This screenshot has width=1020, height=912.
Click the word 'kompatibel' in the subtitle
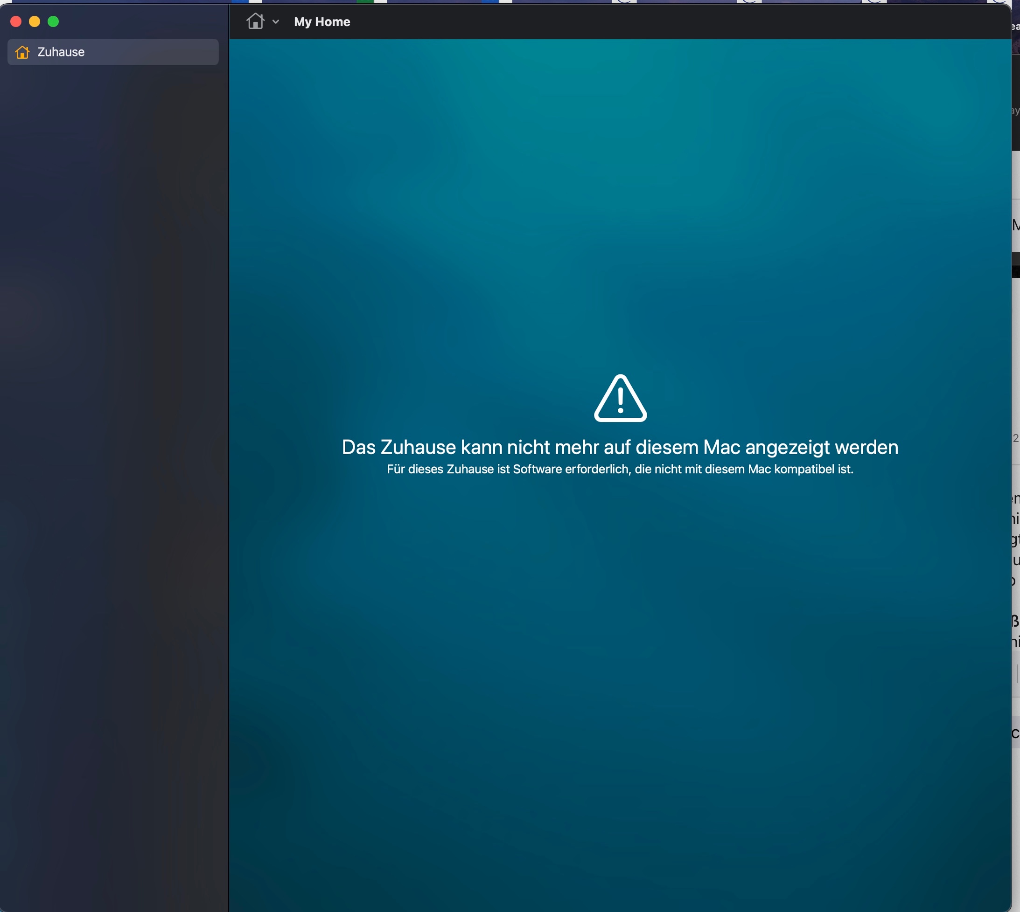tap(804, 470)
